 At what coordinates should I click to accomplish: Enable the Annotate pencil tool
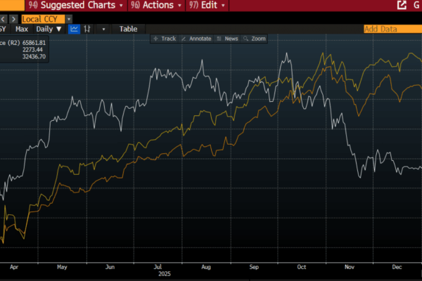click(x=196, y=39)
